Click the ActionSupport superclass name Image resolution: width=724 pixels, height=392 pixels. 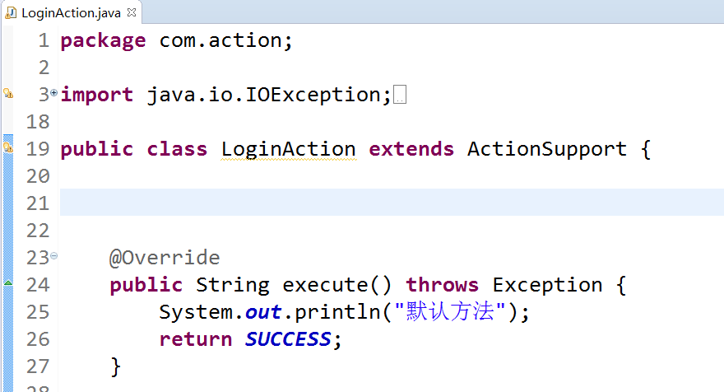547,149
